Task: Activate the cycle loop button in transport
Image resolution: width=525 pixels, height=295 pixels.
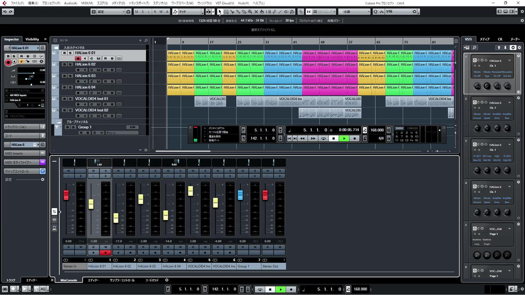Action: tap(323, 138)
